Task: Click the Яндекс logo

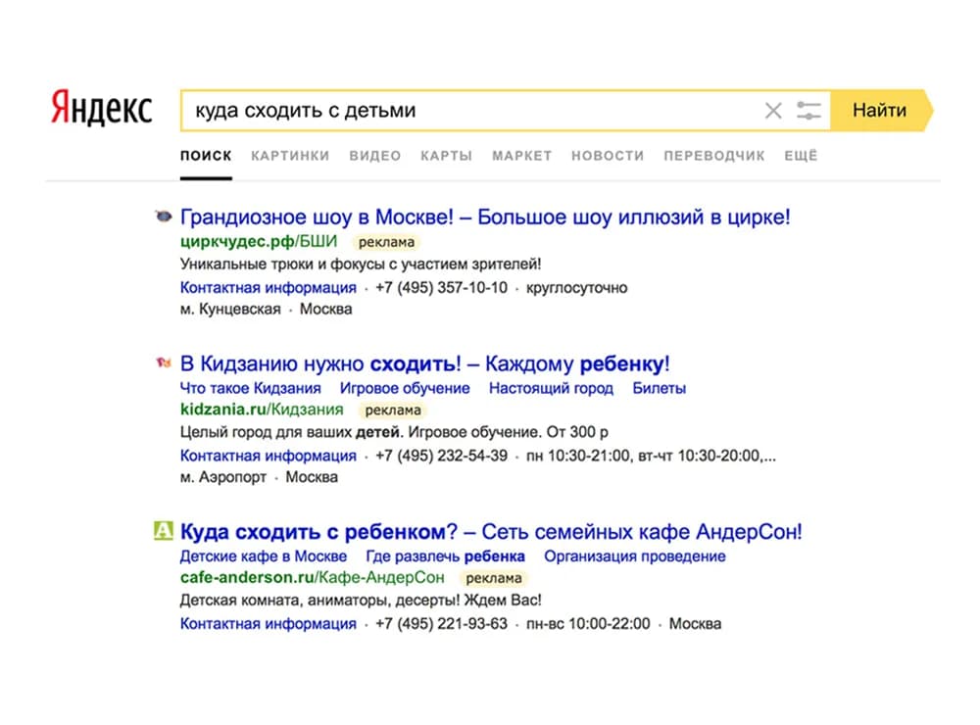Action: [x=101, y=108]
